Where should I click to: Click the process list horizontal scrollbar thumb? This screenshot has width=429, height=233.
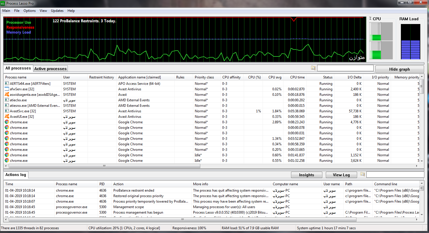point(105,166)
